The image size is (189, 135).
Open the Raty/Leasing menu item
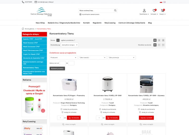click(x=110, y=23)
